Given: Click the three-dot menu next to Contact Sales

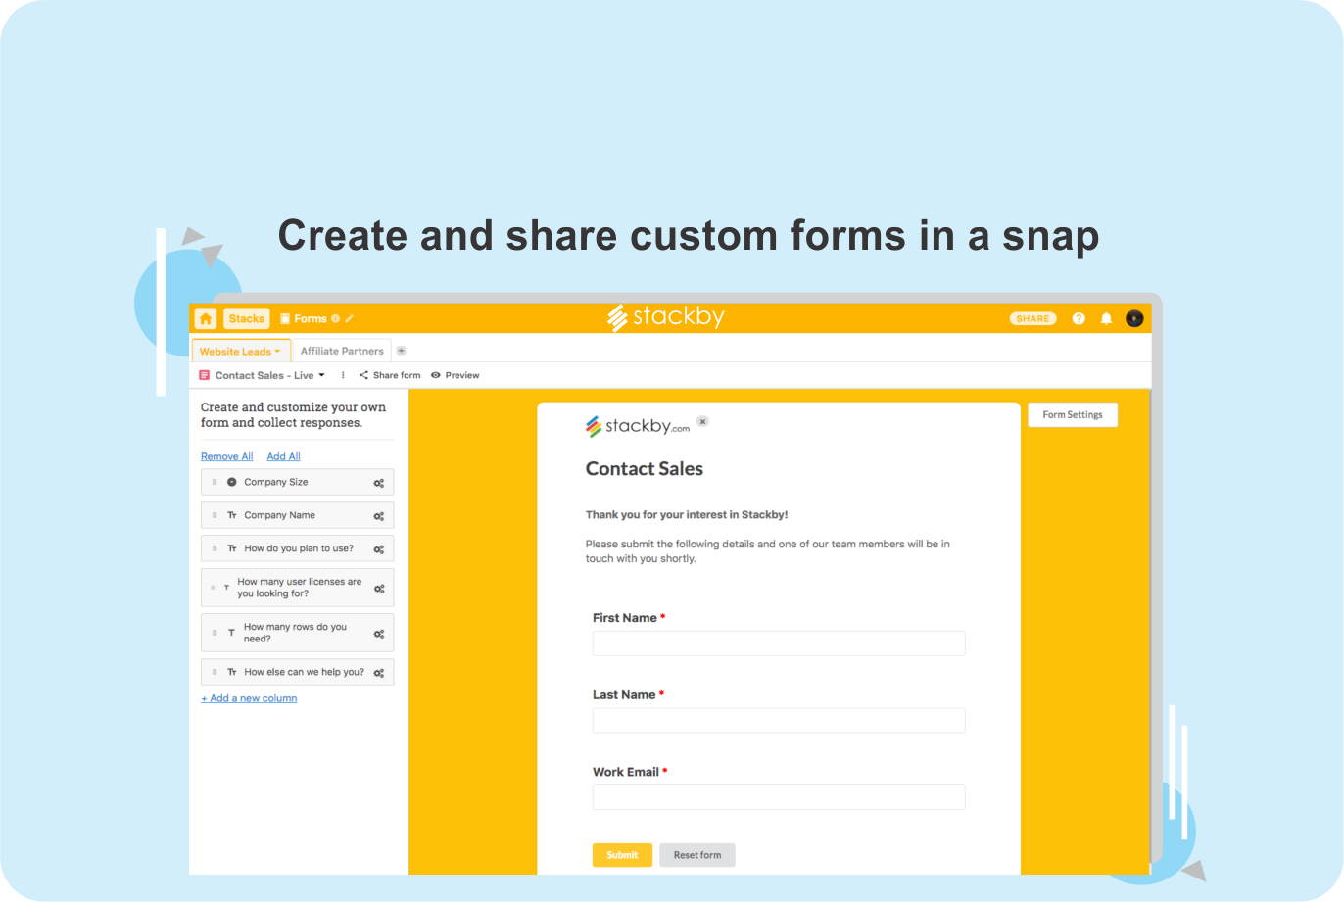Looking at the screenshot, I should (343, 375).
